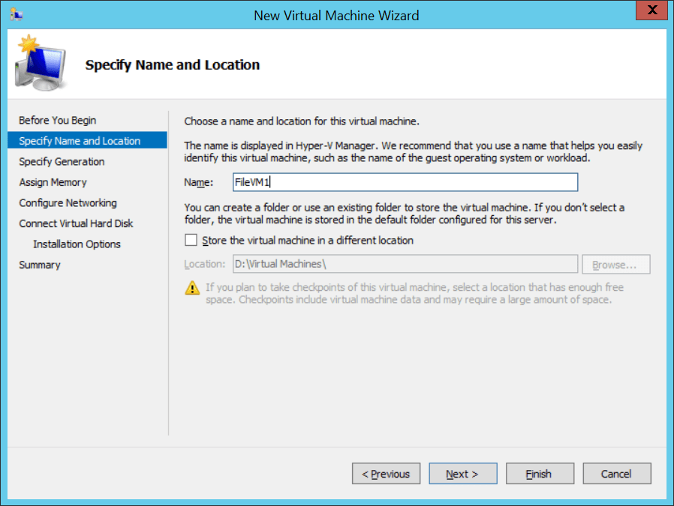This screenshot has height=506, width=674.
Task: Click the yellow warning triangle icon
Action: click(x=192, y=288)
